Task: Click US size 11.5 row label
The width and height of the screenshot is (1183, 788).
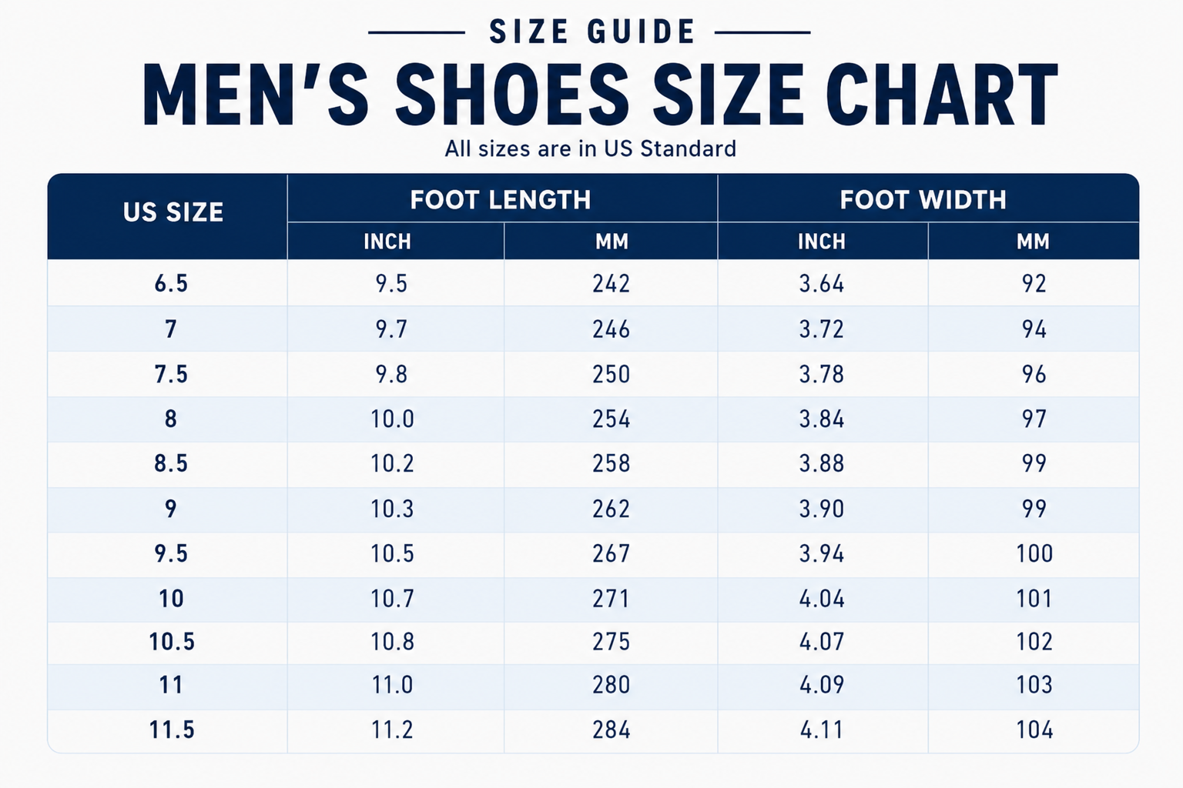Action: [172, 730]
